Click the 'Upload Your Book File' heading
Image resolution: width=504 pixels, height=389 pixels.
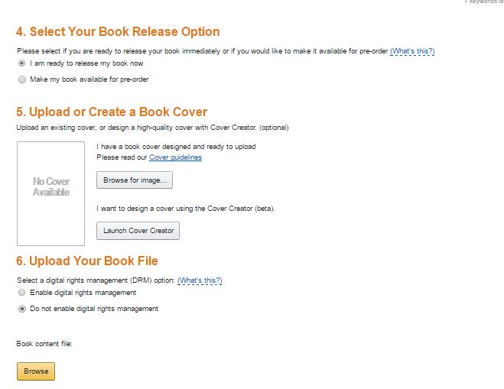coord(87,261)
